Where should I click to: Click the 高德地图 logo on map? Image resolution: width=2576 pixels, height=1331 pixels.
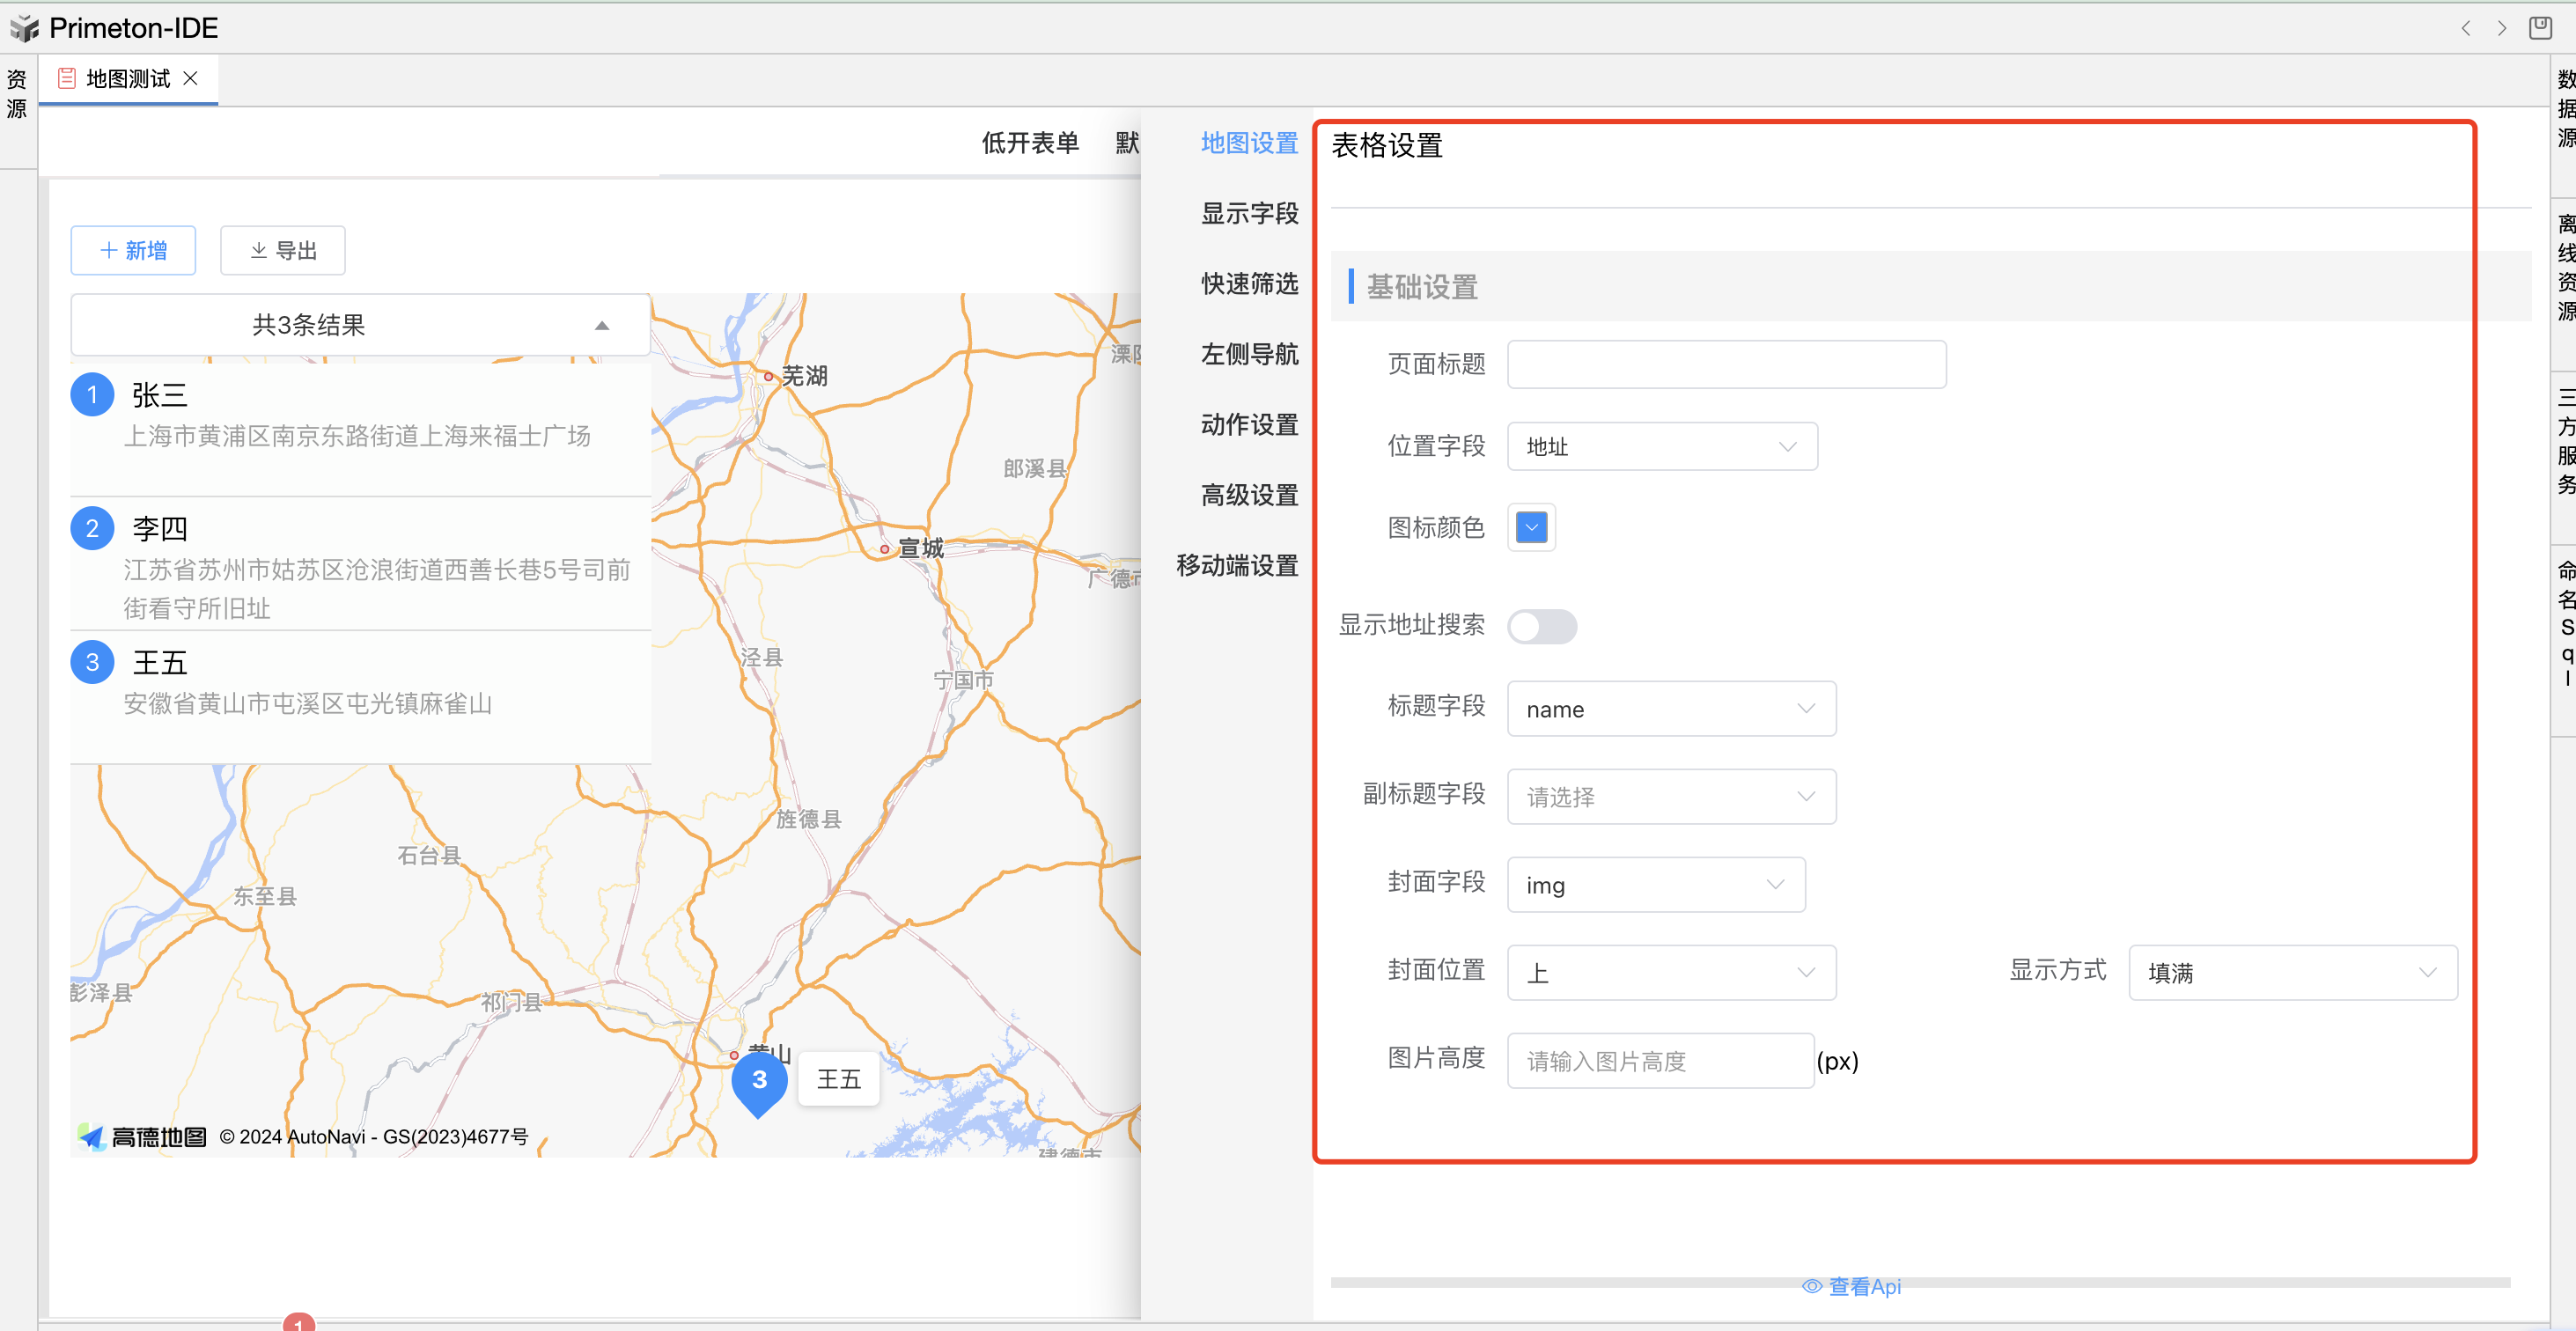143,1137
